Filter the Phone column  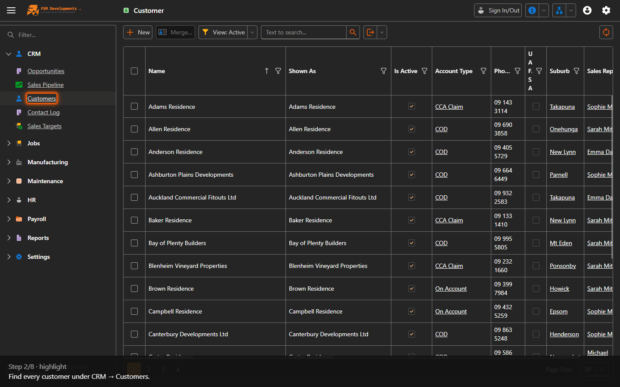point(518,71)
